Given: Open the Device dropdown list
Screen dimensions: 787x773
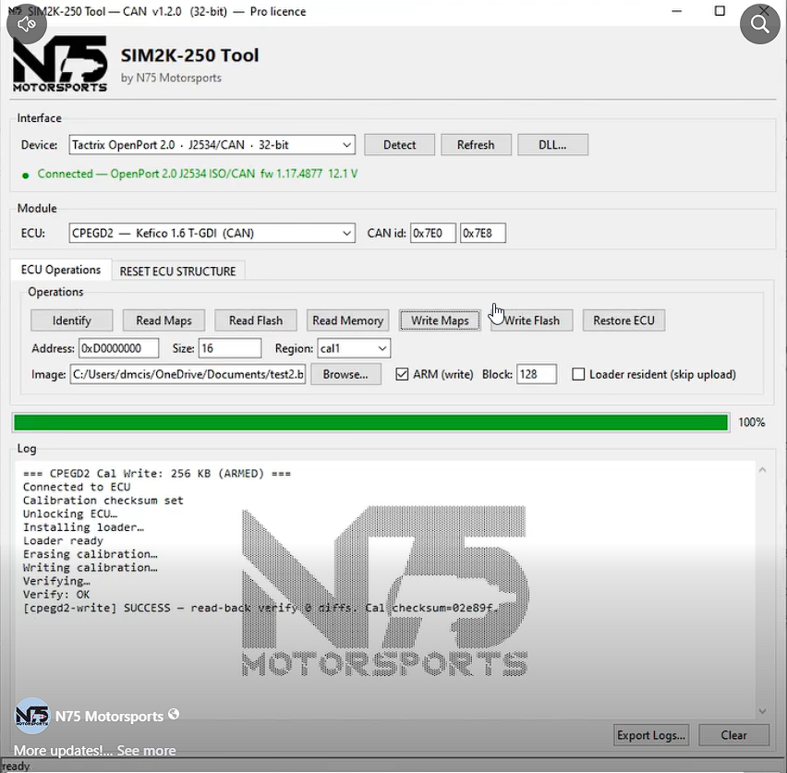Looking at the screenshot, I should click(212, 145).
